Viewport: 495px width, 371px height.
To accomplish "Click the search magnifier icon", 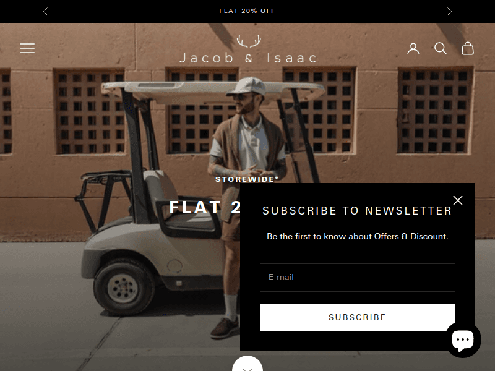I will click(440, 49).
